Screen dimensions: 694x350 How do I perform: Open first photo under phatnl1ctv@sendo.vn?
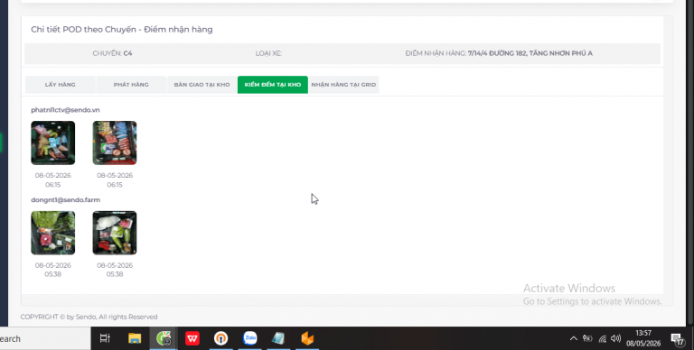(53, 143)
